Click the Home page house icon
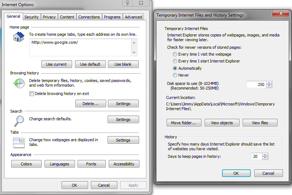Viewport: 292px width, 195px height. [x=18, y=36]
